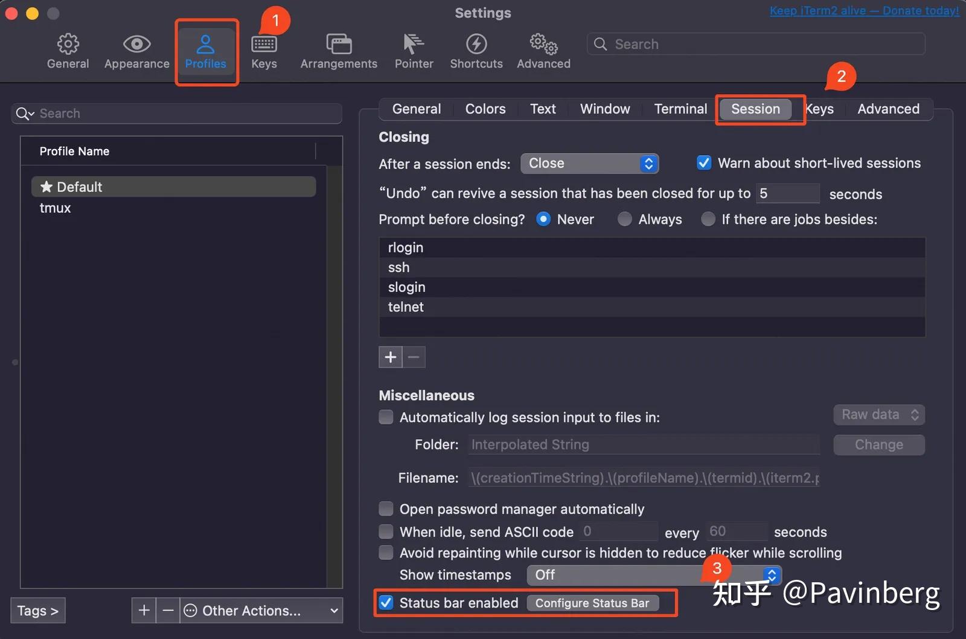
Task: Click the Advanced settings gear icon
Action: 542,51
